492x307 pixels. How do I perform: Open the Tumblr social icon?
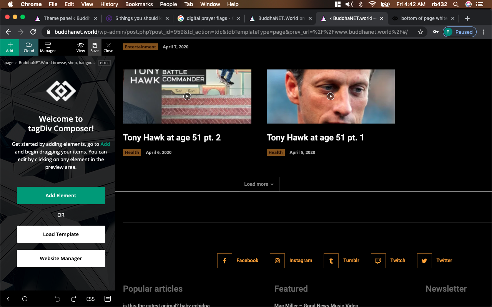(331, 261)
